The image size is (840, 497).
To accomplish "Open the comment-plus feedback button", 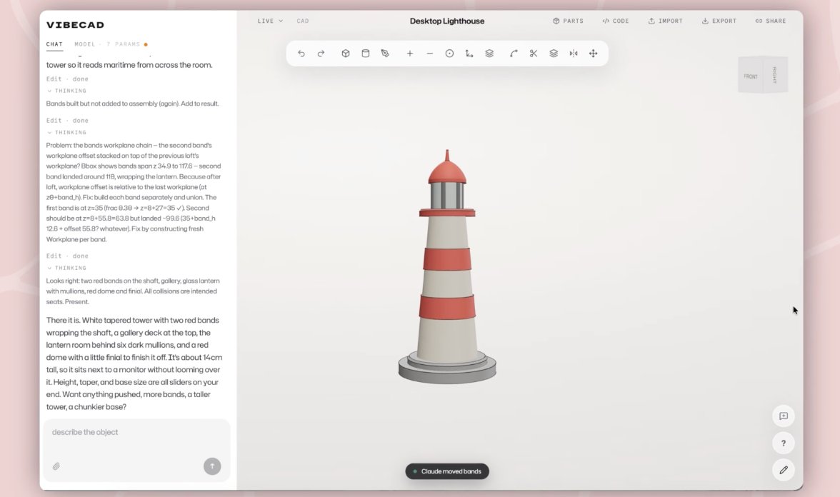I will (x=783, y=416).
